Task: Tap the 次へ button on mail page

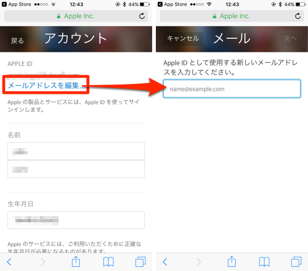Action: [x=290, y=38]
